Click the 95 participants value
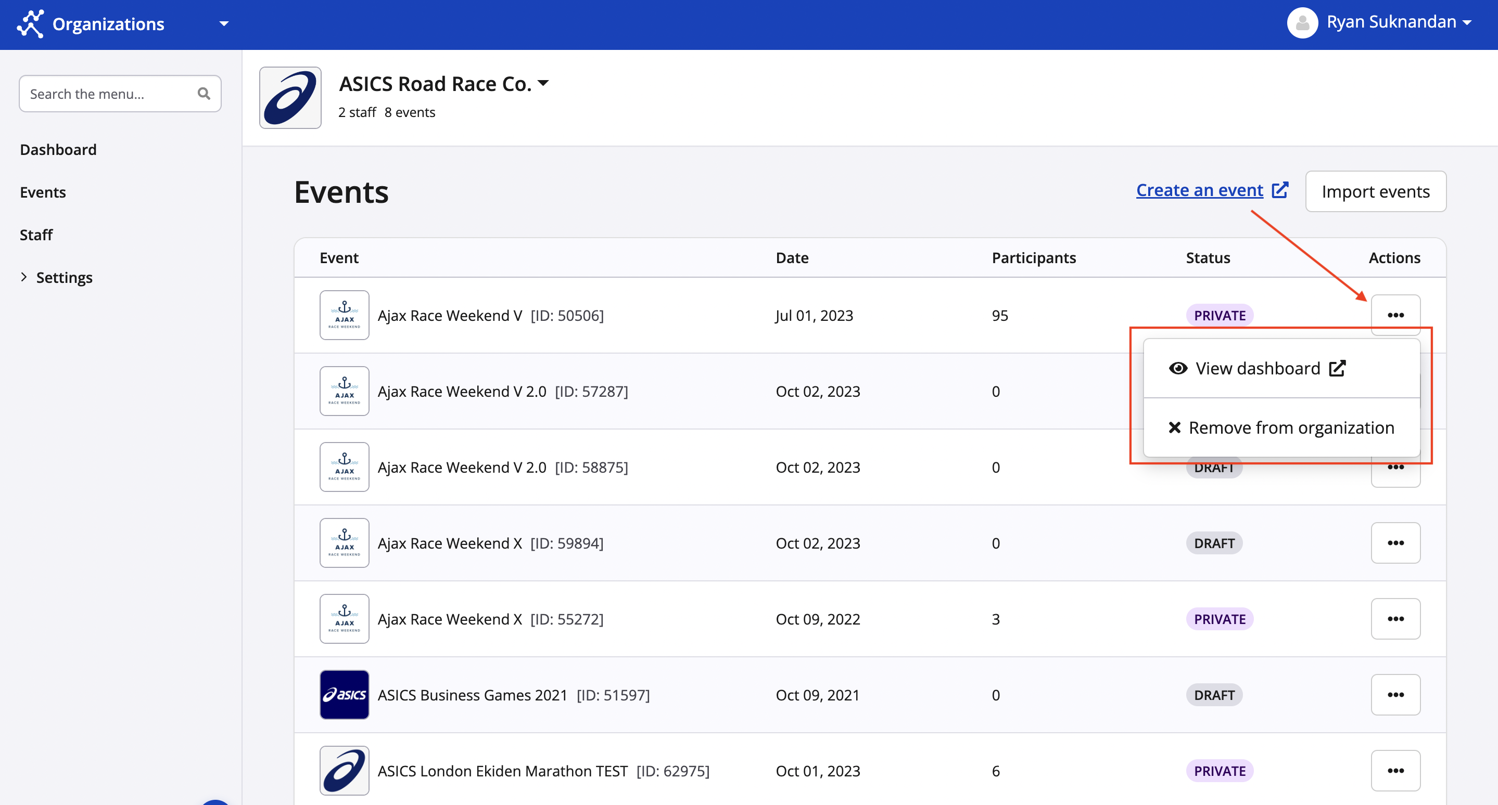The height and width of the screenshot is (805, 1498). coord(1000,315)
